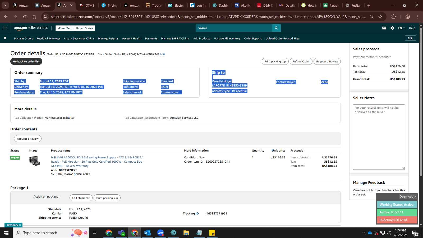Click in the Seller Central search field
423x238 pixels.
click(x=234, y=28)
